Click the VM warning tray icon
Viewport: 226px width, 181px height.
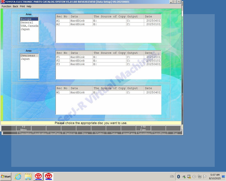tap(189, 176)
